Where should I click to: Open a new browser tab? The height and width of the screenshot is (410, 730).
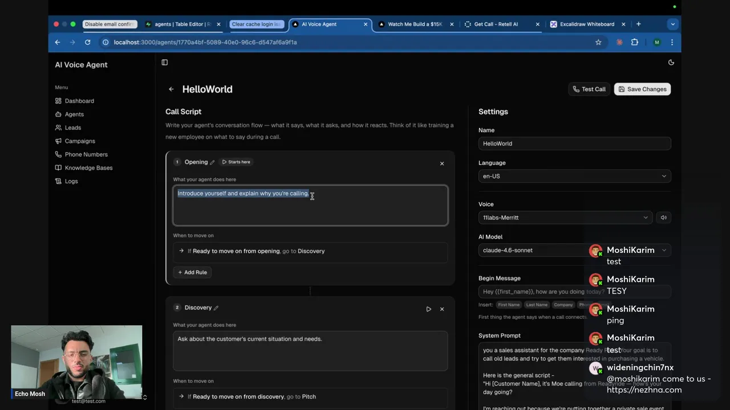pyautogui.click(x=638, y=24)
